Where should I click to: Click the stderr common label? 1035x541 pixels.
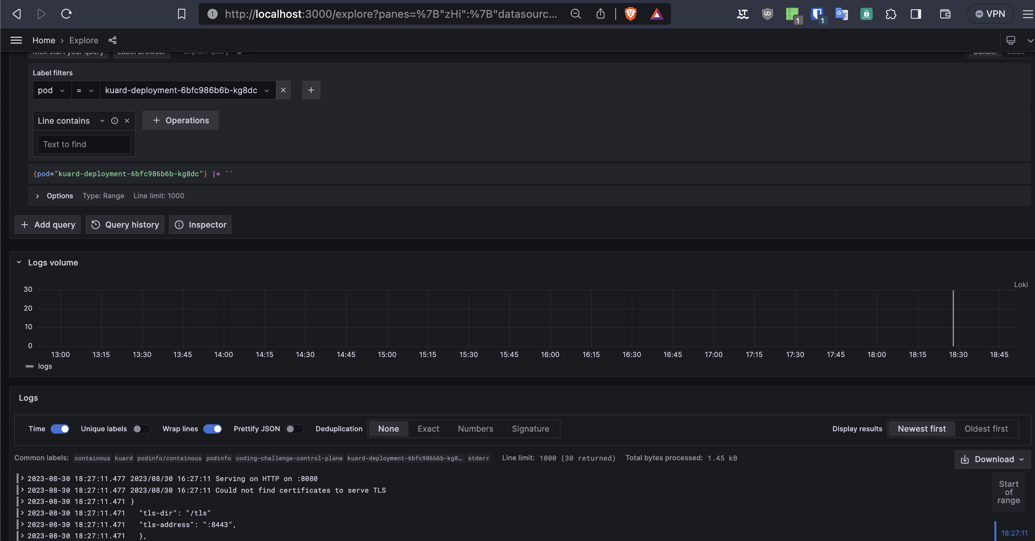tap(478, 458)
